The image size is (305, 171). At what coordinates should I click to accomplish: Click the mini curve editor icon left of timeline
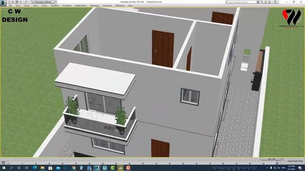(x=3, y=162)
